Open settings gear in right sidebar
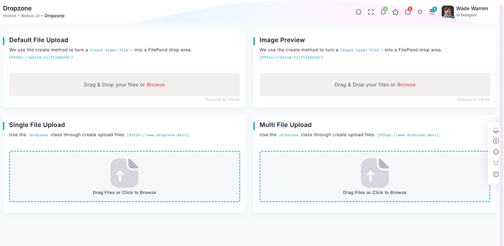504x246 pixels. coord(496,152)
